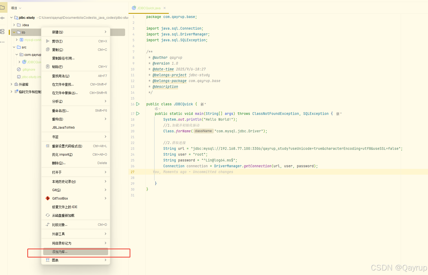Open the 分析(Z) submenu
This screenshot has width=428, height=275.
[x=76, y=101]
